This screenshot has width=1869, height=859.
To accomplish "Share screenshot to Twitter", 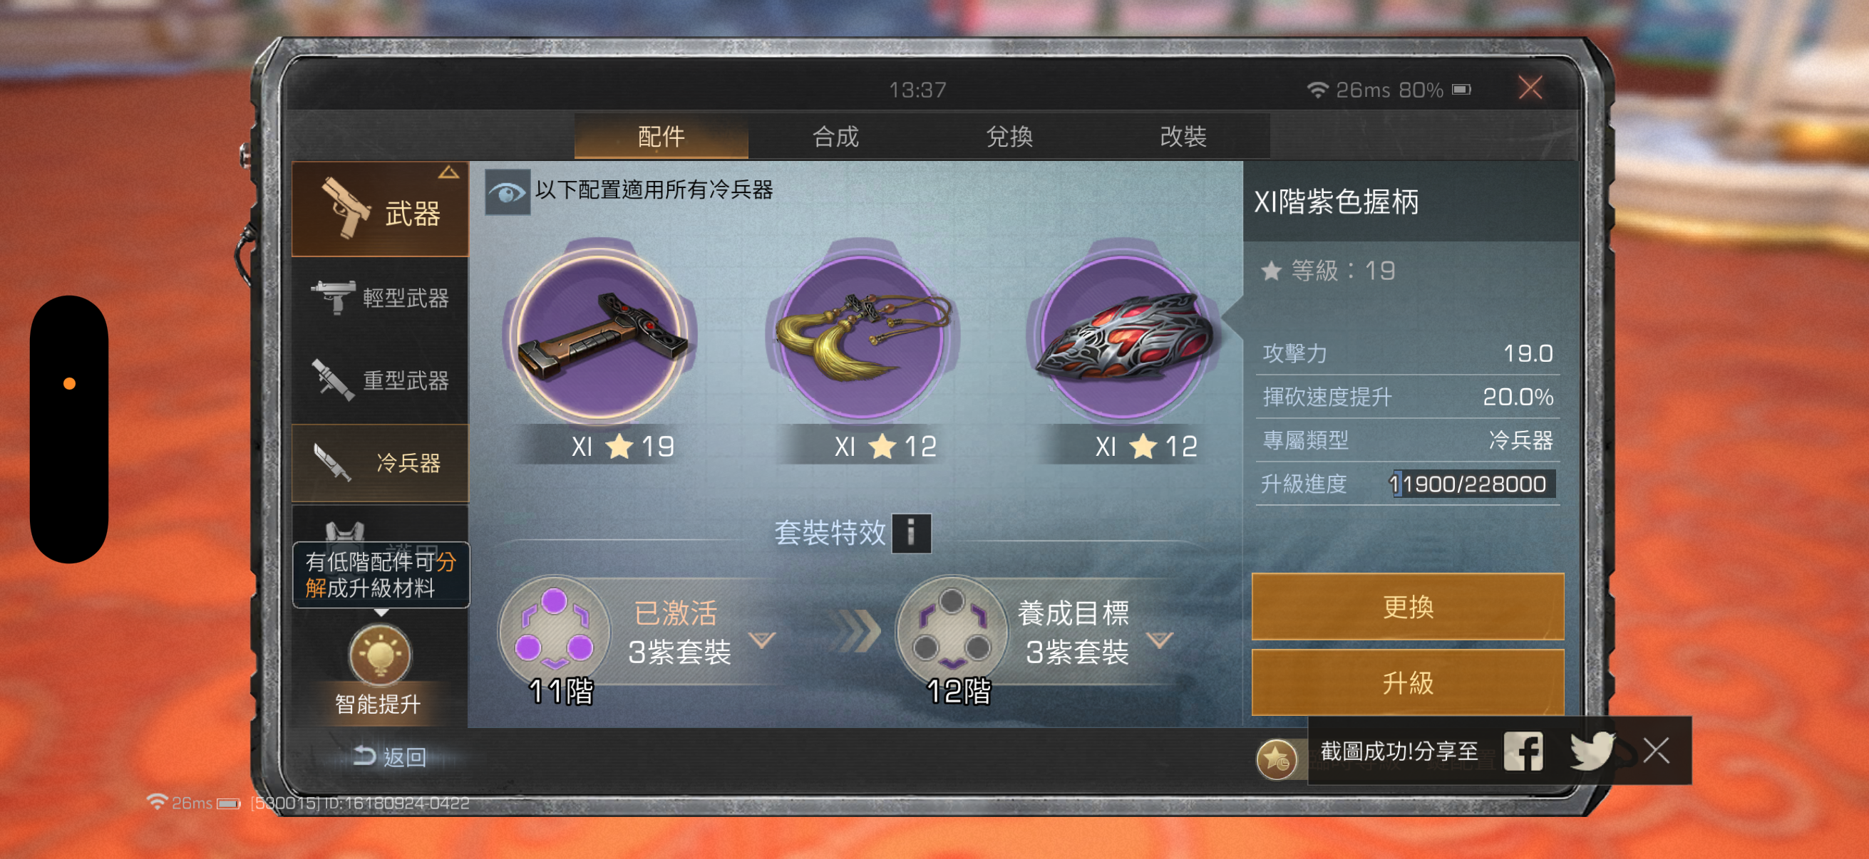I will (1592, 750).
